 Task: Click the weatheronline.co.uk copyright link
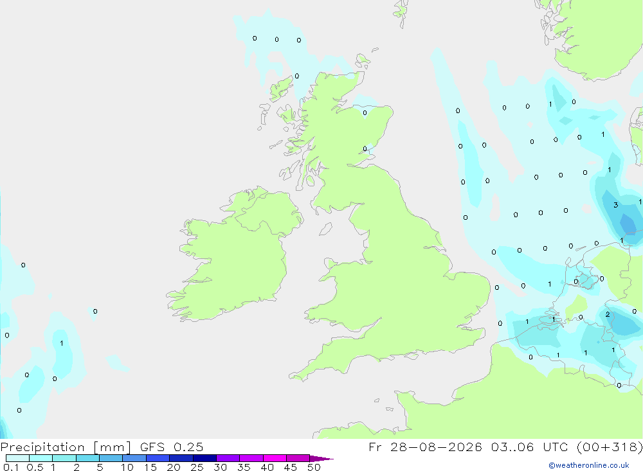pyautogui.click(x=589, y=465)
